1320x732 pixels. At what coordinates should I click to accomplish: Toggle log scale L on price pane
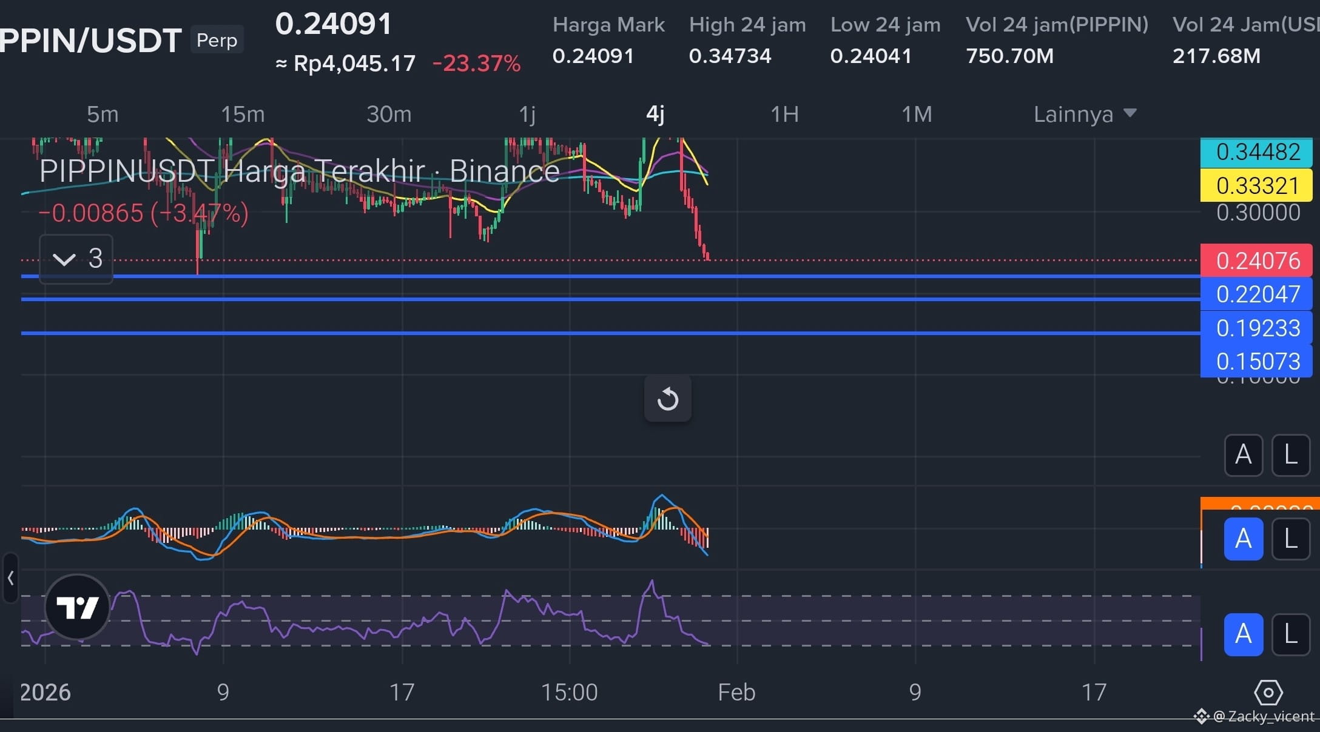click(x=1290, y=454)
